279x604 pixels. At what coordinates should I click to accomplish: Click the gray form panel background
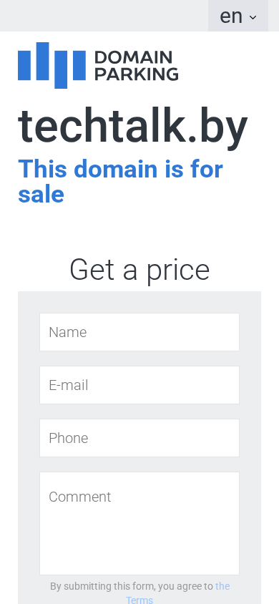pos(29,443)
